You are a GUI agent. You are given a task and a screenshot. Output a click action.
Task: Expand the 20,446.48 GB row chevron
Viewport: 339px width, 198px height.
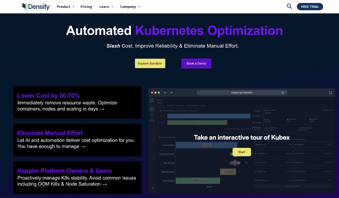330,163
